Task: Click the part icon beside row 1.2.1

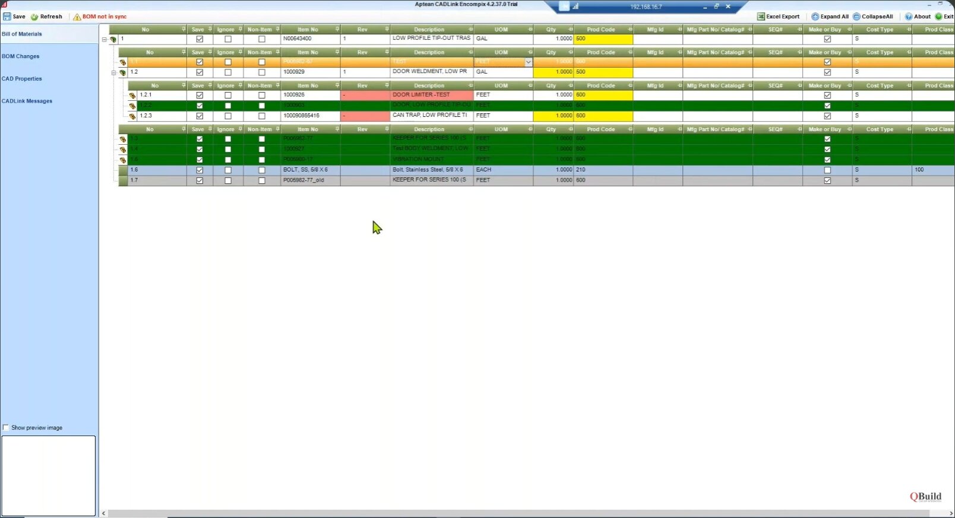Action: (132, 96)
